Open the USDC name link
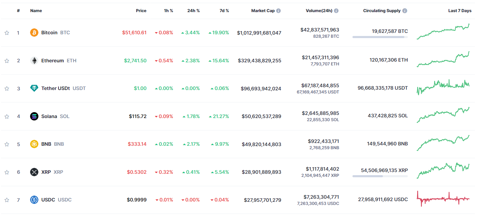Image resolution: width=477 pixels, height=216 pixels. click(48, 200)
